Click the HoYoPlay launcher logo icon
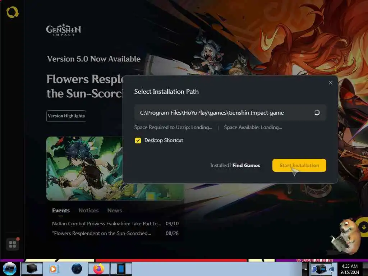Screen dimensions: 368x276 tap(12, 12)
